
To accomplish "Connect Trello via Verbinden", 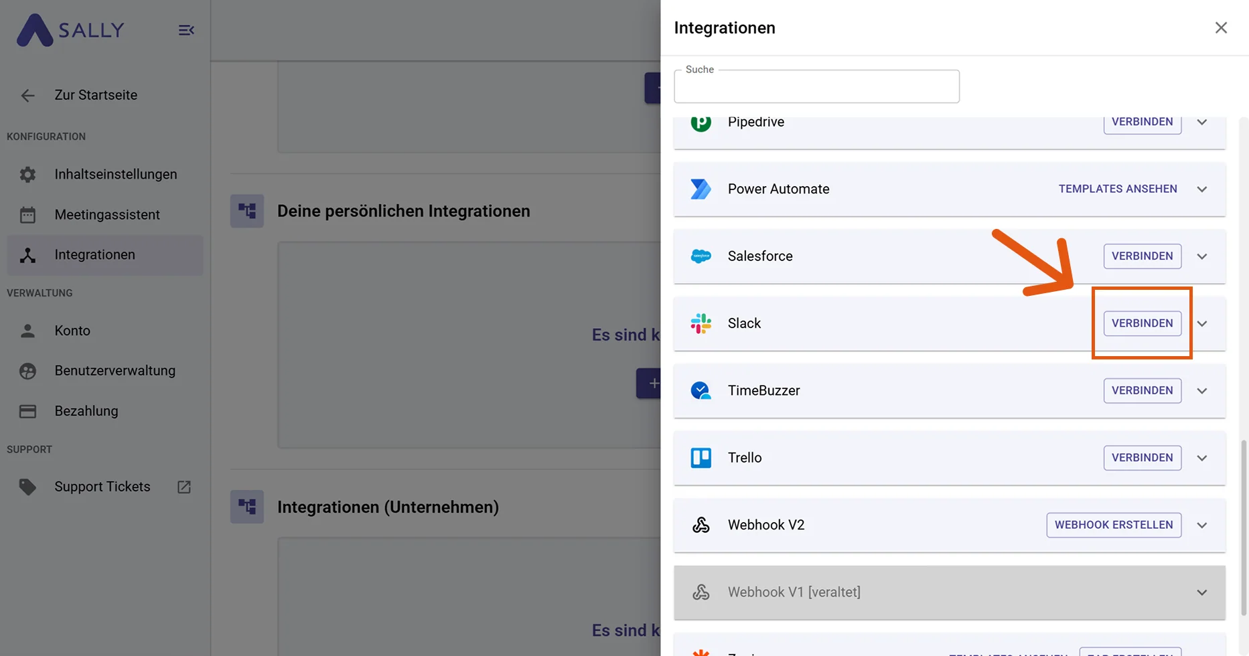I will tap(1142, 458).
